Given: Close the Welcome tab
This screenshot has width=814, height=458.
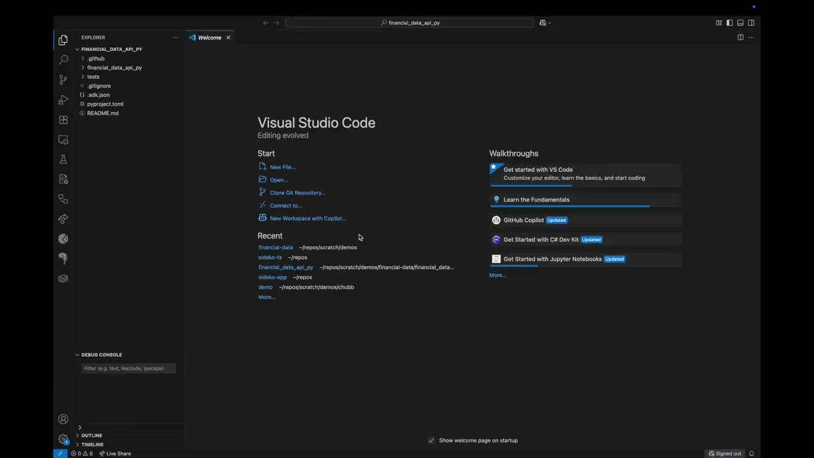Looking at the screenshot, I should click(228, 38).
